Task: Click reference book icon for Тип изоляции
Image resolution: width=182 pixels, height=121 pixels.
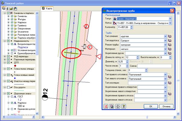Action: click(170, 82)
